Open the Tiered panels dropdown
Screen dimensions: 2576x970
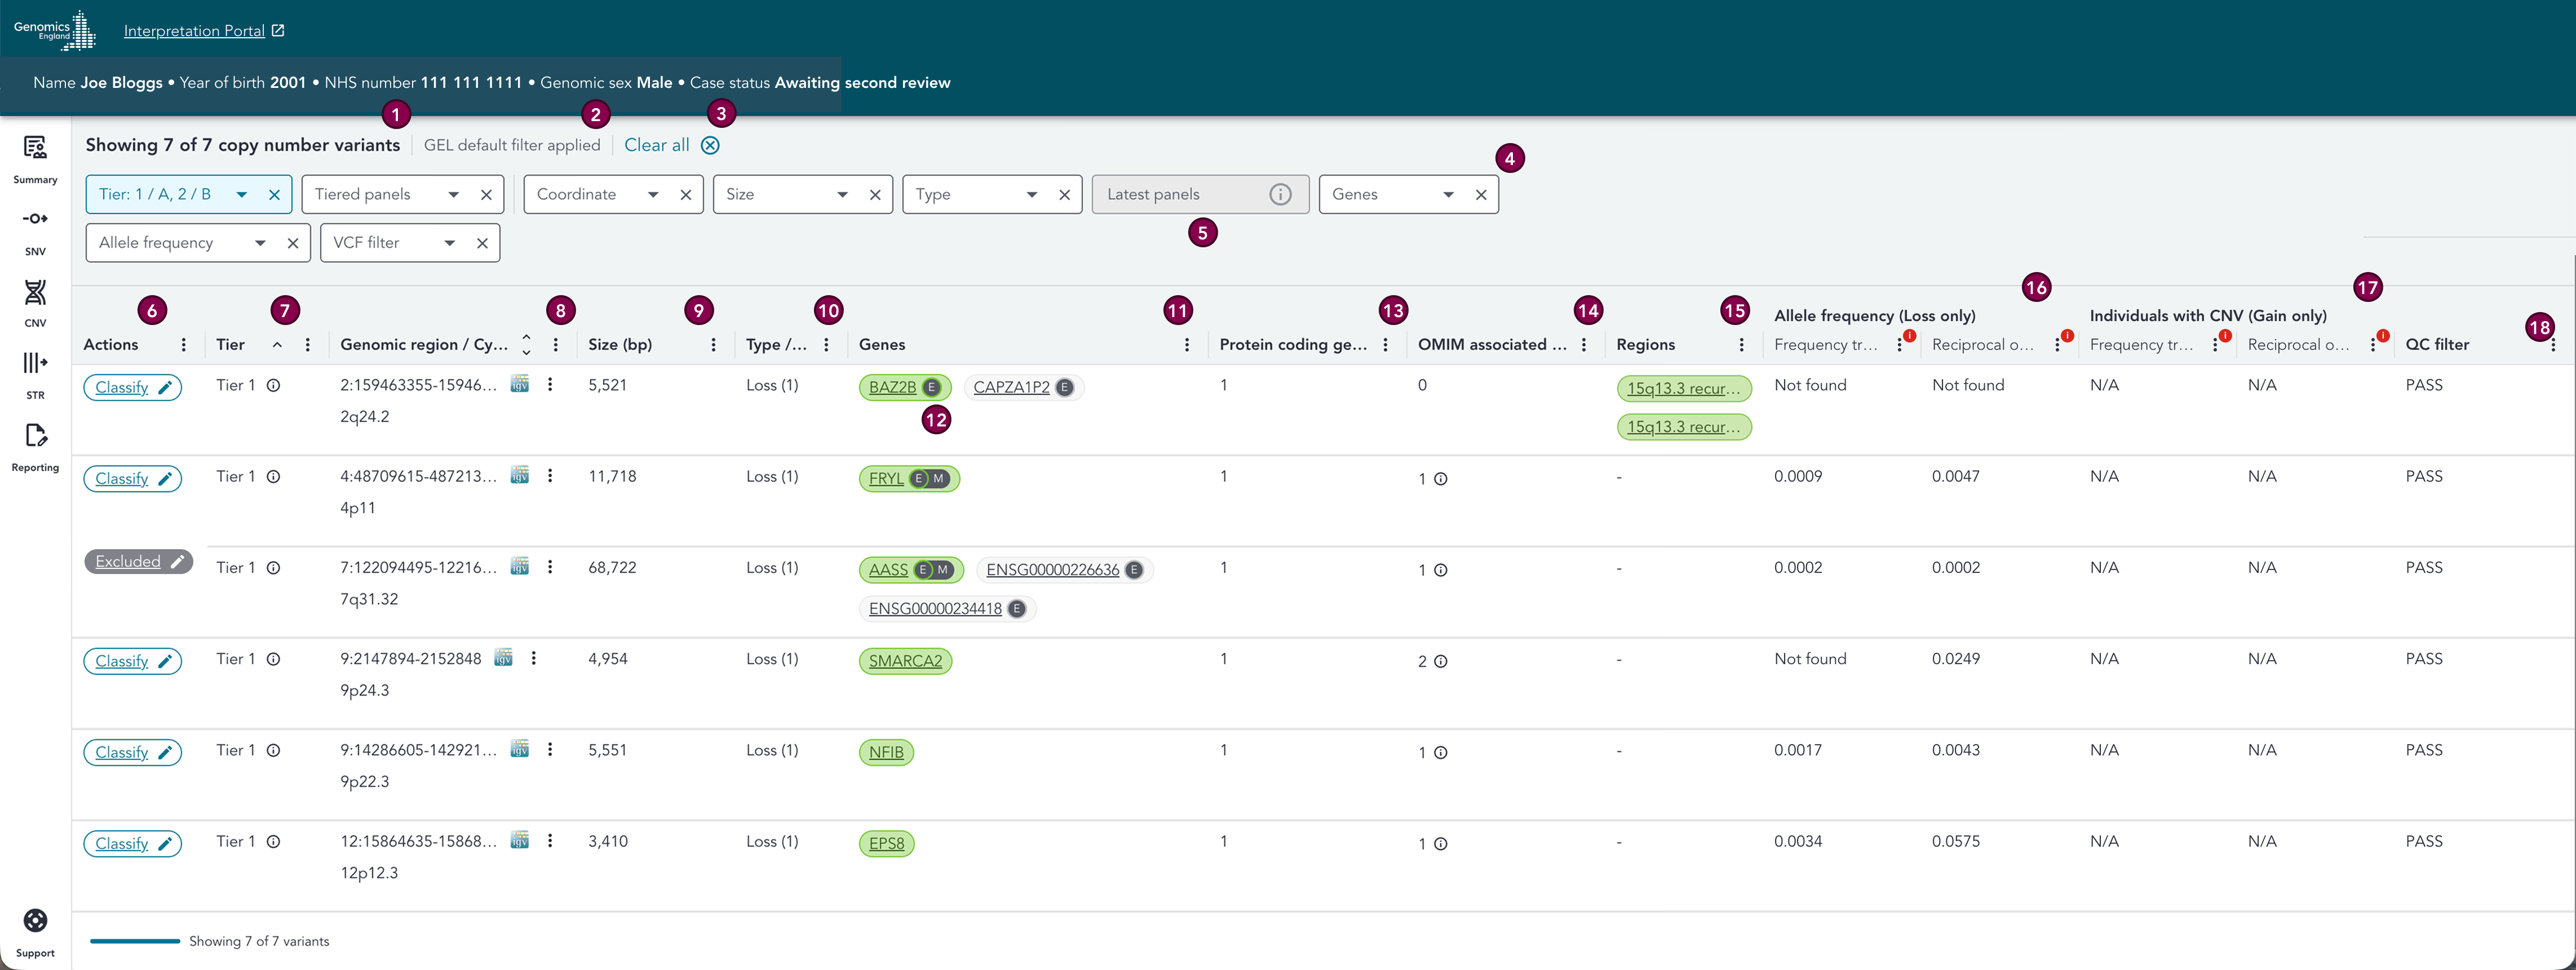(453, 195)
